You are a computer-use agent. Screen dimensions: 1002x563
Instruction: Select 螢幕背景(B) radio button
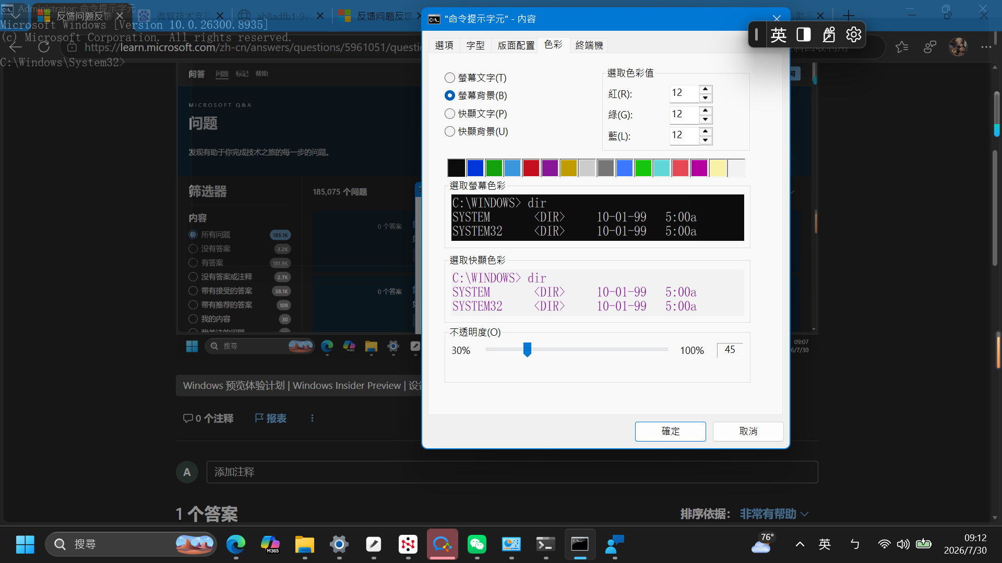[476, 95]
